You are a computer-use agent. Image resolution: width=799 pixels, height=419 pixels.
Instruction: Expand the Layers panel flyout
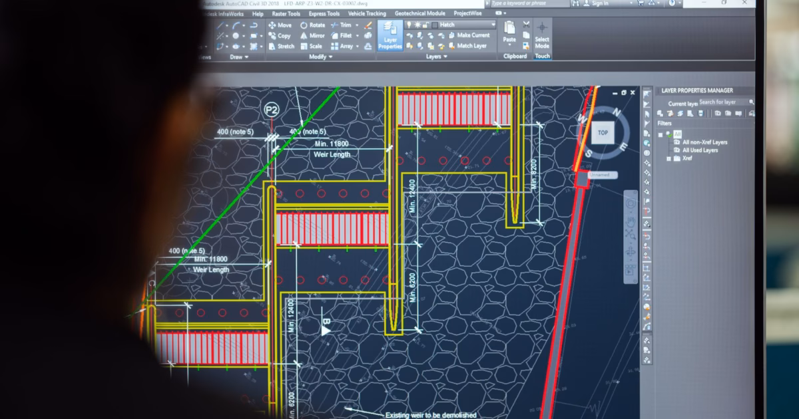tap(437, 57)
